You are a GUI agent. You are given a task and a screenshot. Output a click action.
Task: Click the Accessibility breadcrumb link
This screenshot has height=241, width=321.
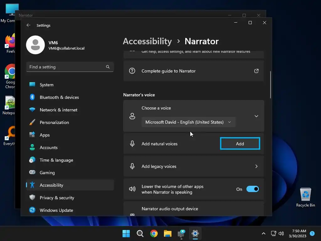tap(147, 41)
